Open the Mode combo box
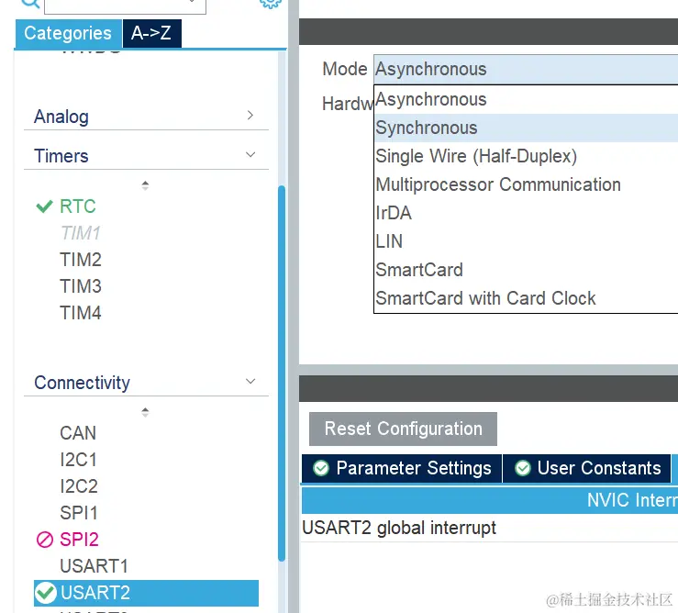The height and width of the screenshot is (613, 678). (x=526, y=69)
